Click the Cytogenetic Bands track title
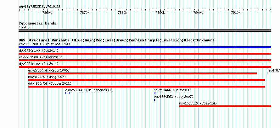This screenshot has width=280, height=128. 37,23
